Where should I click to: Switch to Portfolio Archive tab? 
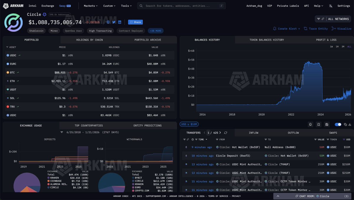click(x=148, y=40)
